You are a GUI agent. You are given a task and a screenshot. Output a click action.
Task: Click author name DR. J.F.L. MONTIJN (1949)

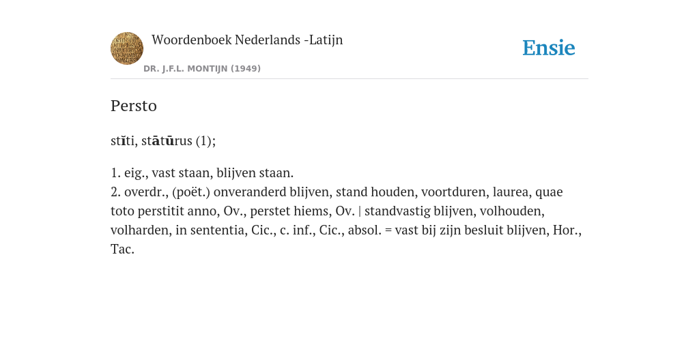[202, 69]
